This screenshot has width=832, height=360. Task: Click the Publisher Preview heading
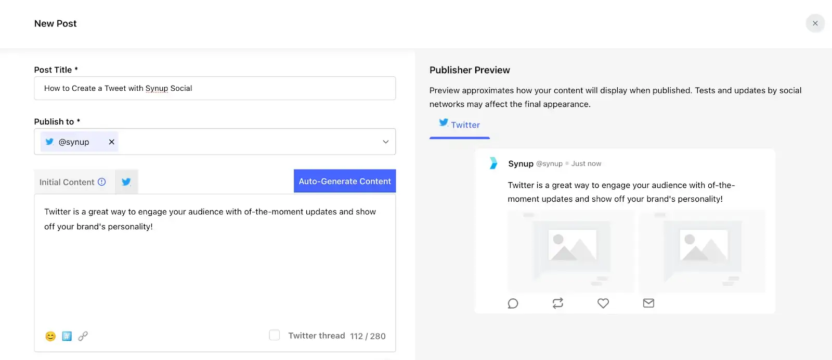(470, 70)
